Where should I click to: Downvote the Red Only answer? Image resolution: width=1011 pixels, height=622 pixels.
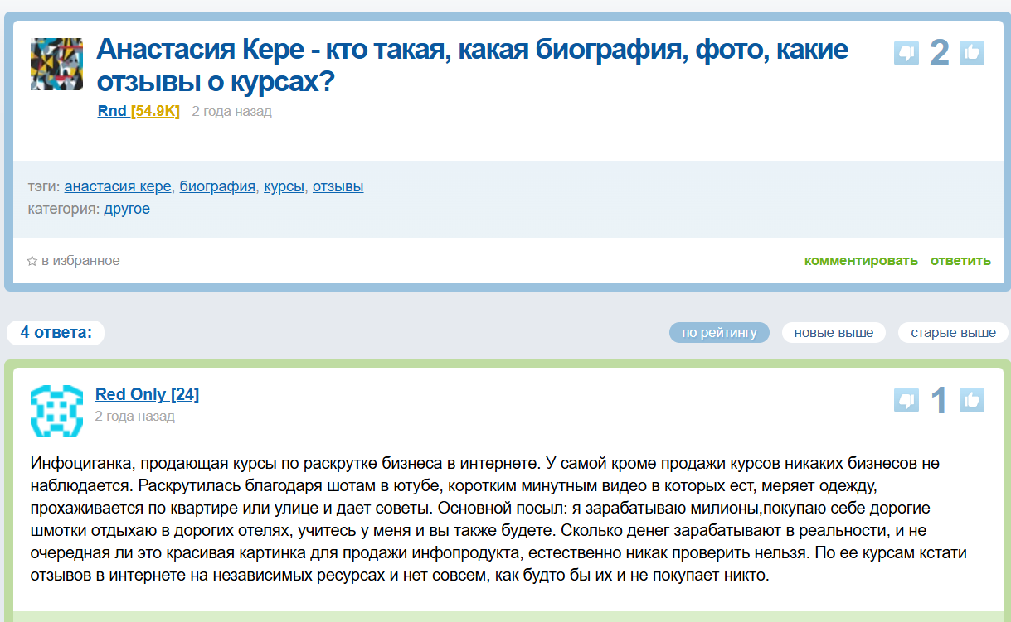906,401
